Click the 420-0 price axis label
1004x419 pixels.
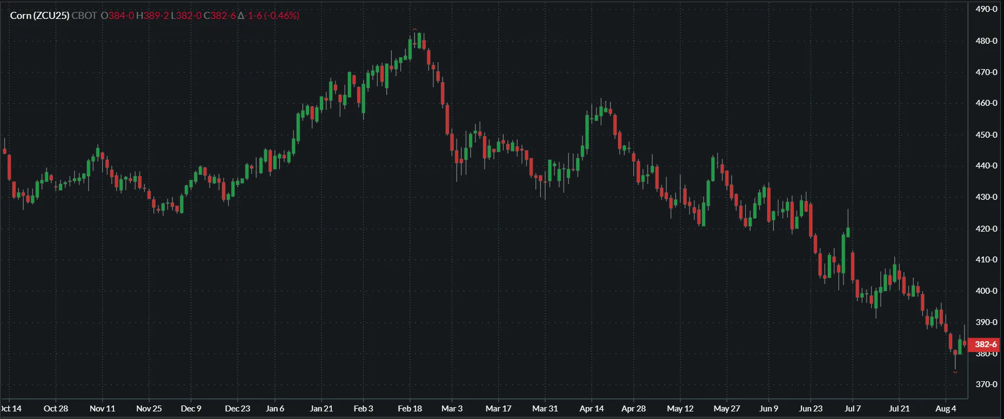[986, 229]
